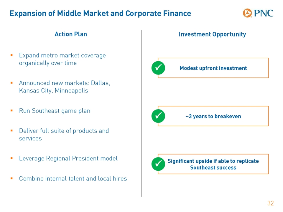
Task: Click the PNC logo icon
Action: click(247, 13)
